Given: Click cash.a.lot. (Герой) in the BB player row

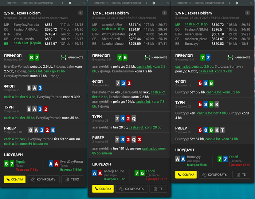Looking at the screenshot, I should (27, 43).
